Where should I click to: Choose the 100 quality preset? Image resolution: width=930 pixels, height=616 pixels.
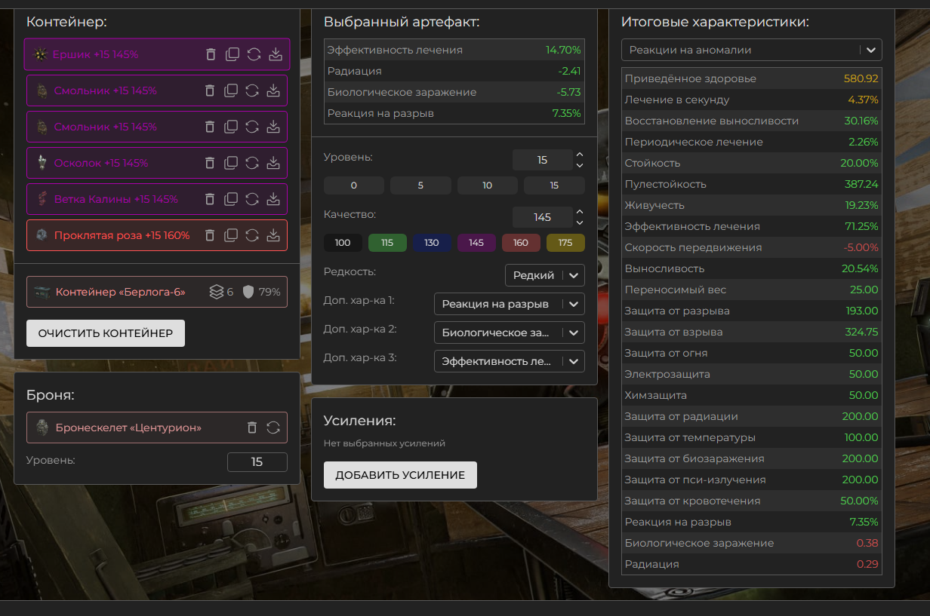click(343, 243)
